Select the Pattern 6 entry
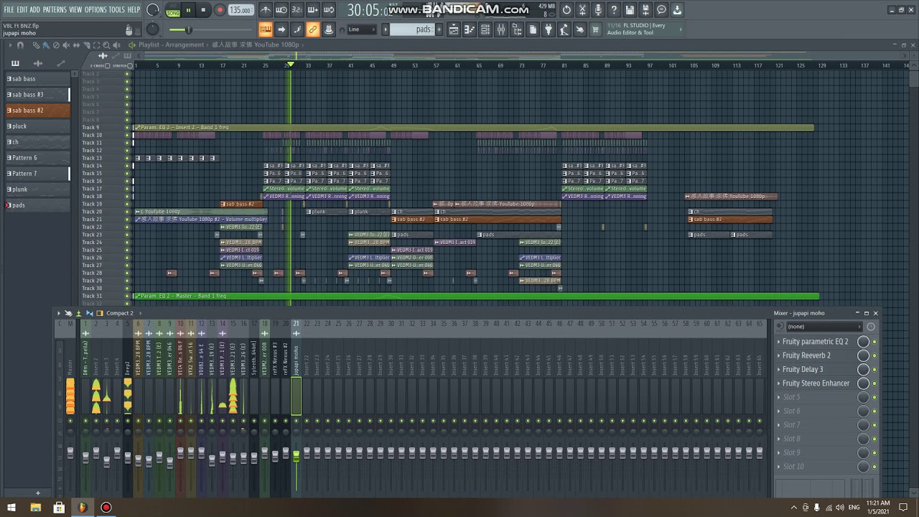 pyautogui.click(x=37, y=158)
